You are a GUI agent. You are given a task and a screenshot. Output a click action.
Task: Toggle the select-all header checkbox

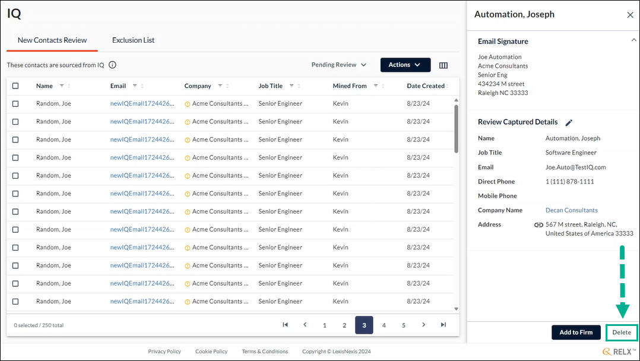(x=15, y=85)
